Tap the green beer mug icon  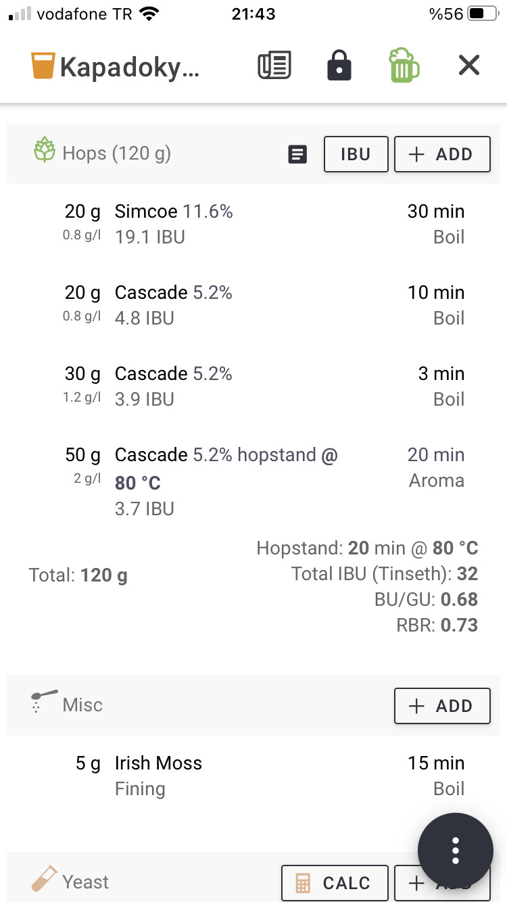[x=404, y=66]
